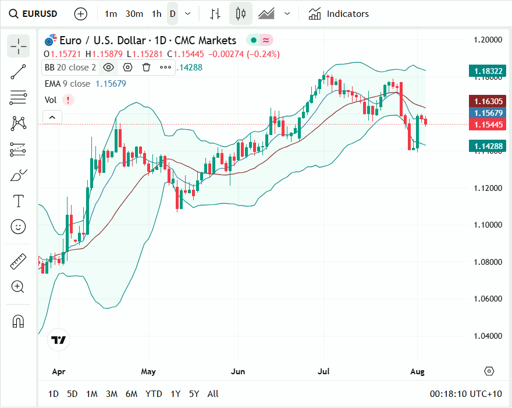Click the add symbol compare plus button
This screenshot has height=408, width=512.
tap(81, 13)
